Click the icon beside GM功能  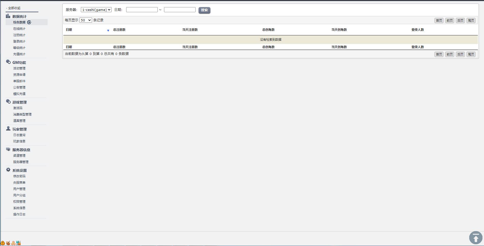tap(8, 62)
